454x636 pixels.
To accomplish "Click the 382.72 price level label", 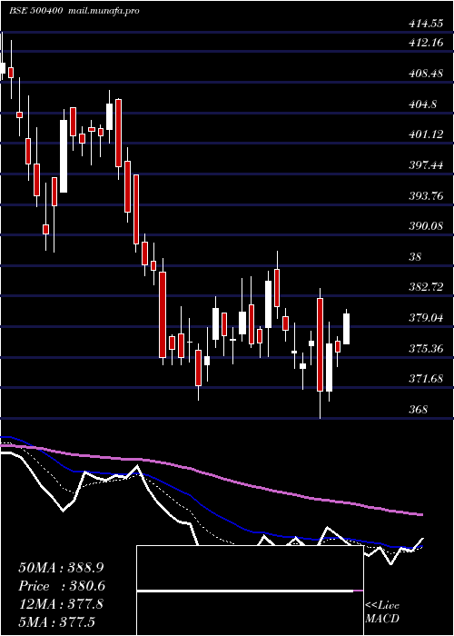I will pyautogui.click(x=426, y=287).
